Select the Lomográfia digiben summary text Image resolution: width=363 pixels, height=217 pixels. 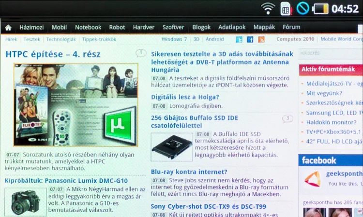[196, 106]
